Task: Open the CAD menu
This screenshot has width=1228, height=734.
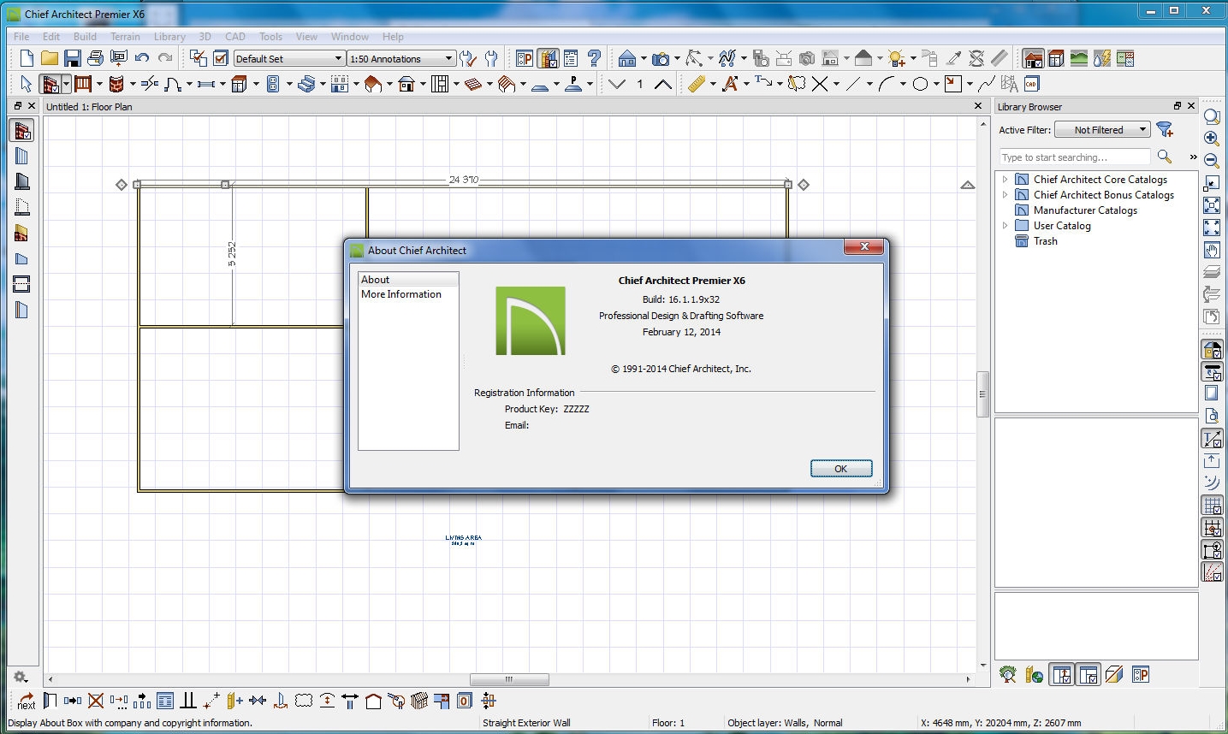Action: tap(235, 37)
